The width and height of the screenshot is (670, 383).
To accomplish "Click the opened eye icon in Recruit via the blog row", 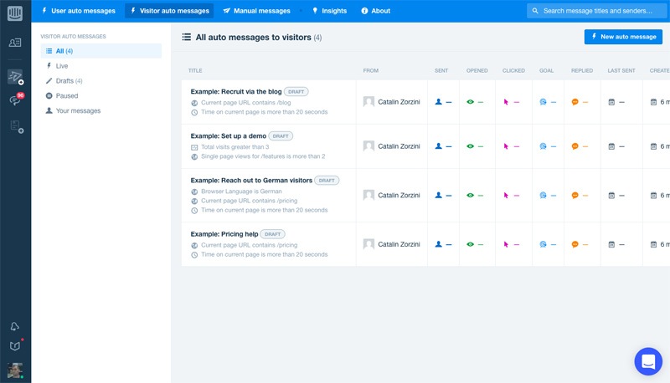I will click(470, 102).
